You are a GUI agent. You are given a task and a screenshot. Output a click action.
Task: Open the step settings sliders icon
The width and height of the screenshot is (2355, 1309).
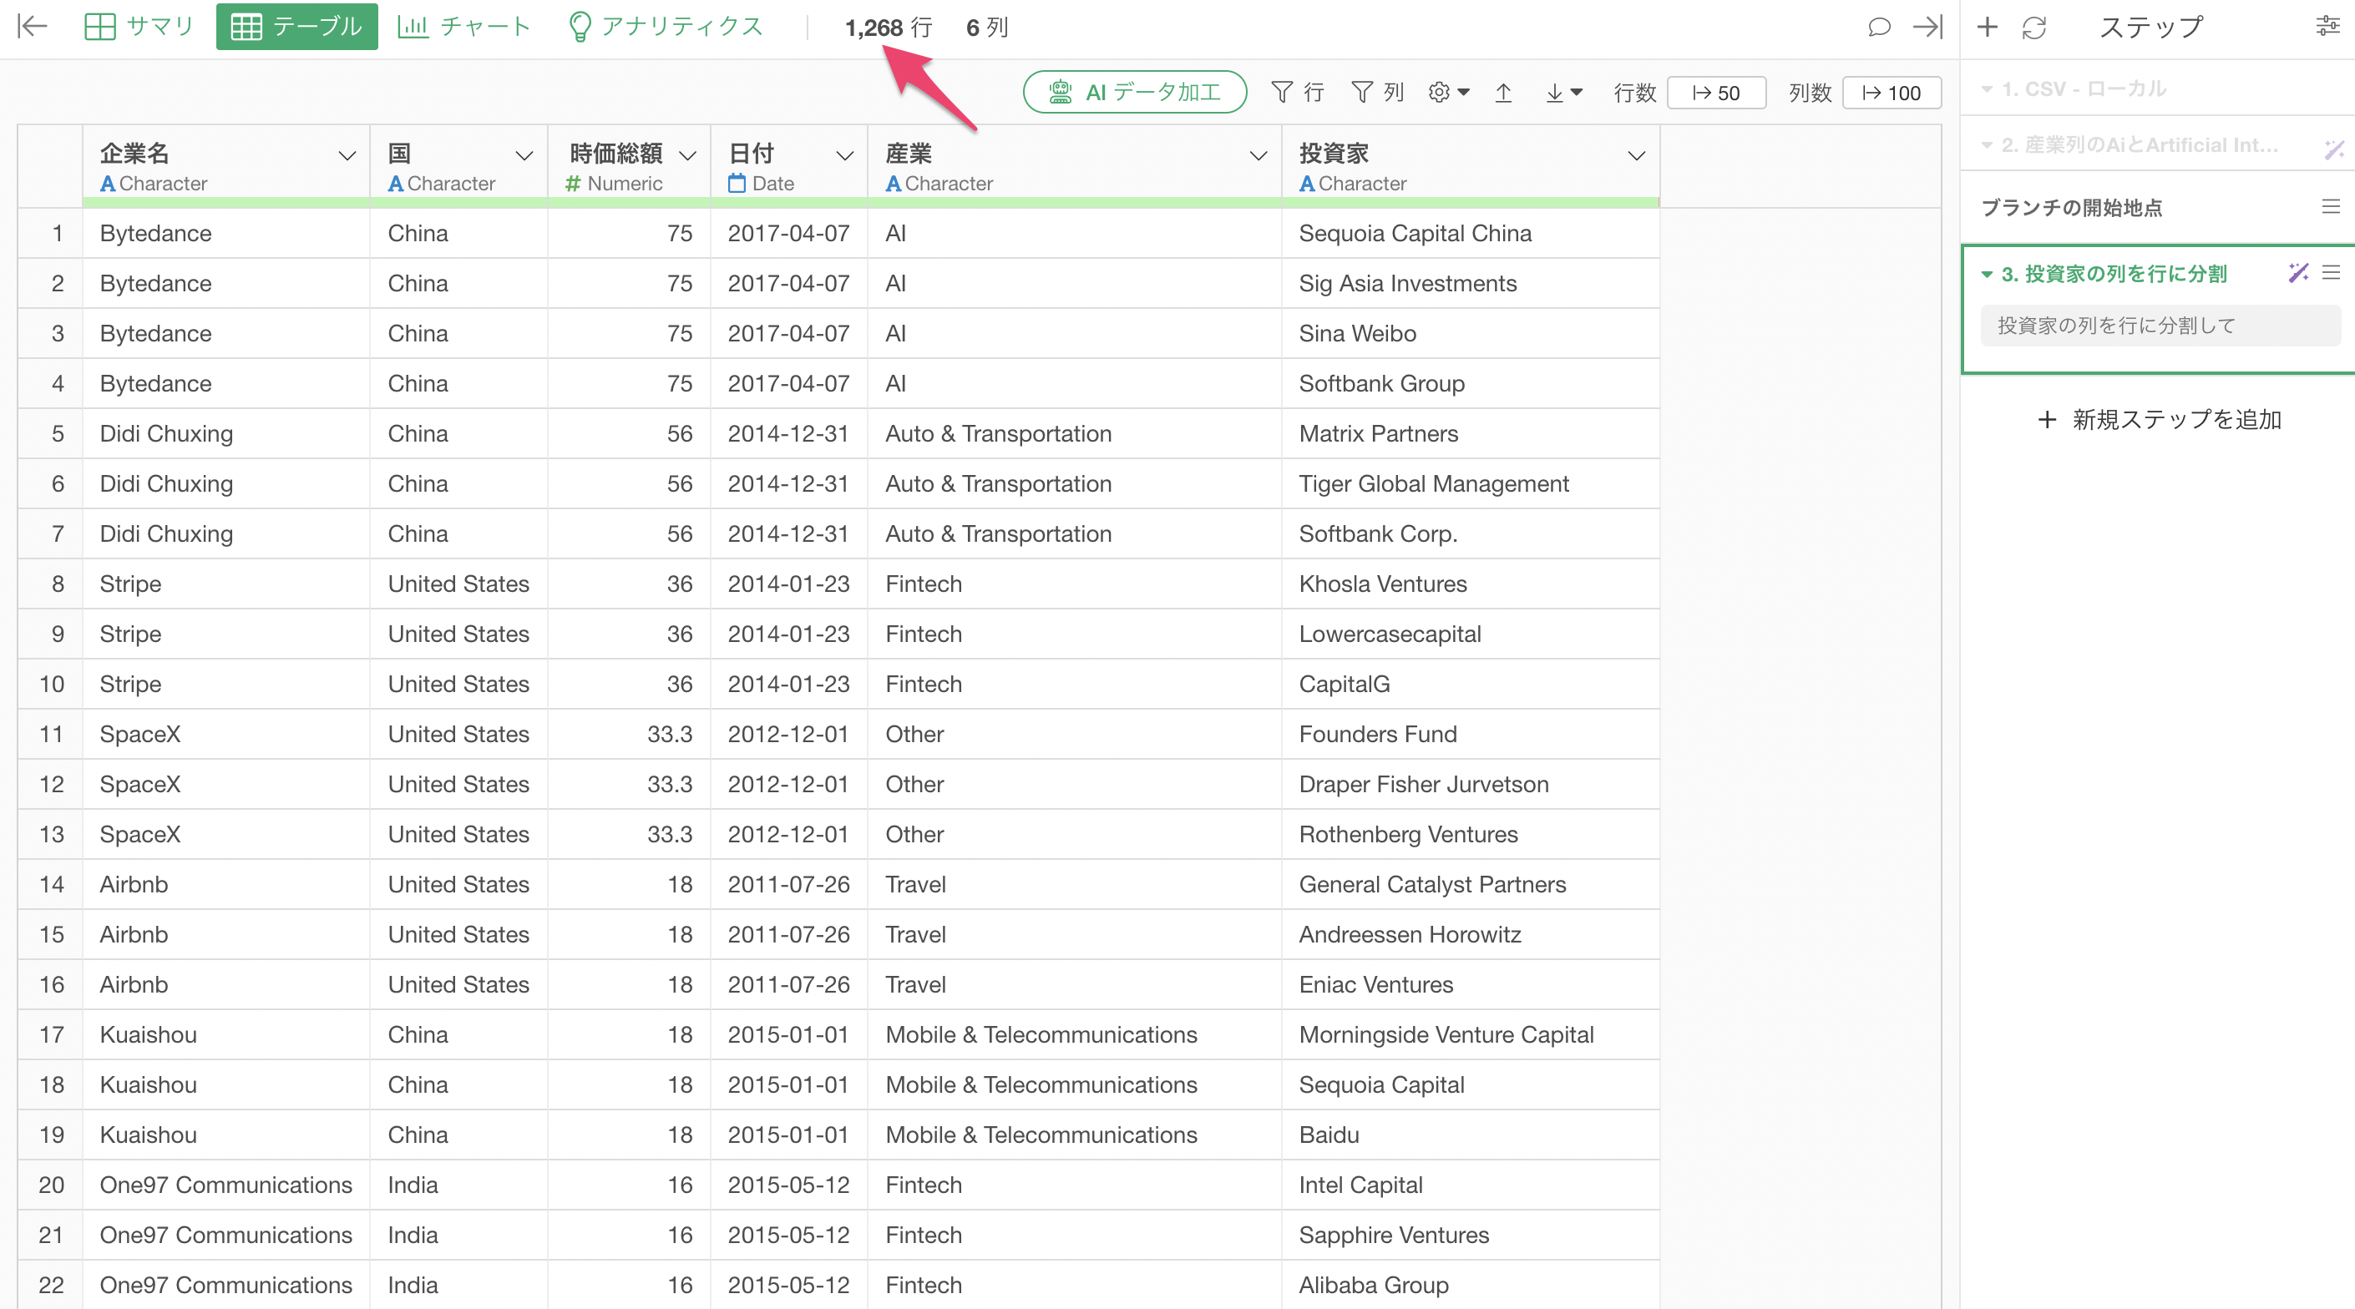point(2327,26)
